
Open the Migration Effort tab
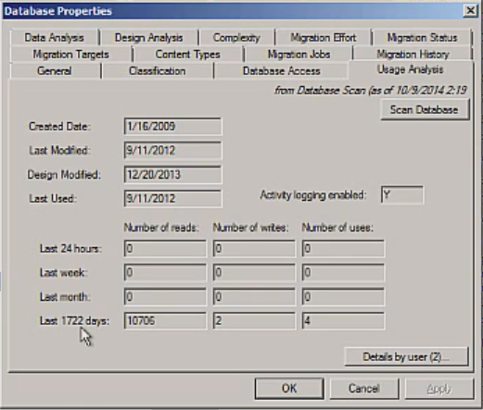(x=324, y=38)
